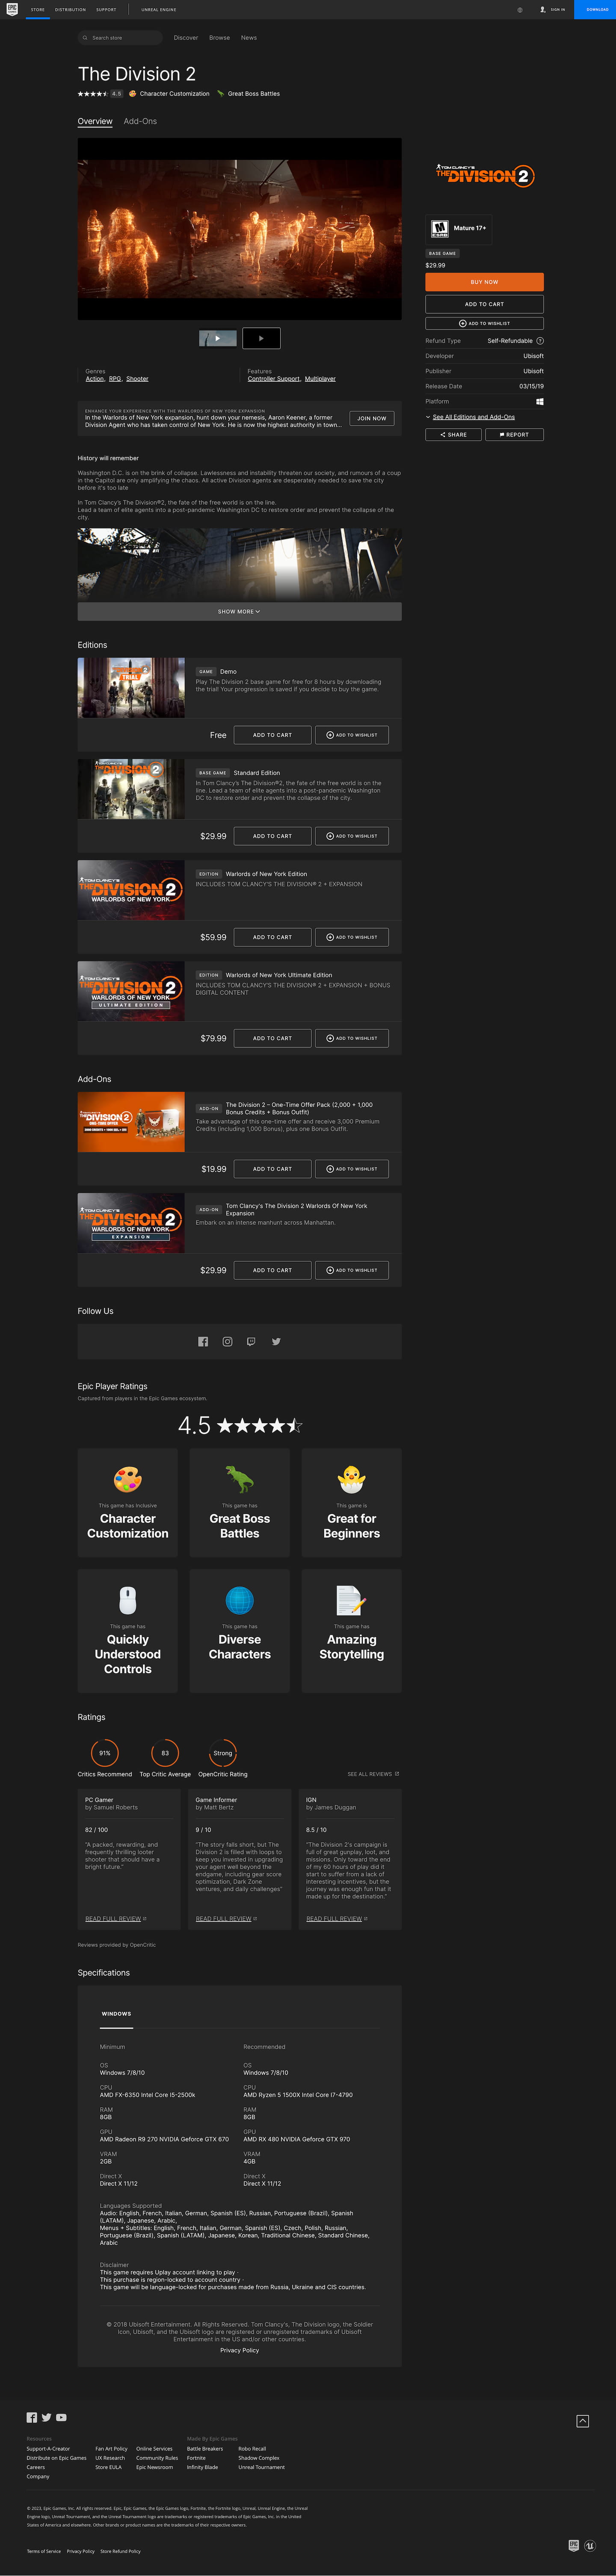This screenshot has height=2576, width=616.
Task: Switch to the Add-Ons tab
Action: tap(140, 121)
